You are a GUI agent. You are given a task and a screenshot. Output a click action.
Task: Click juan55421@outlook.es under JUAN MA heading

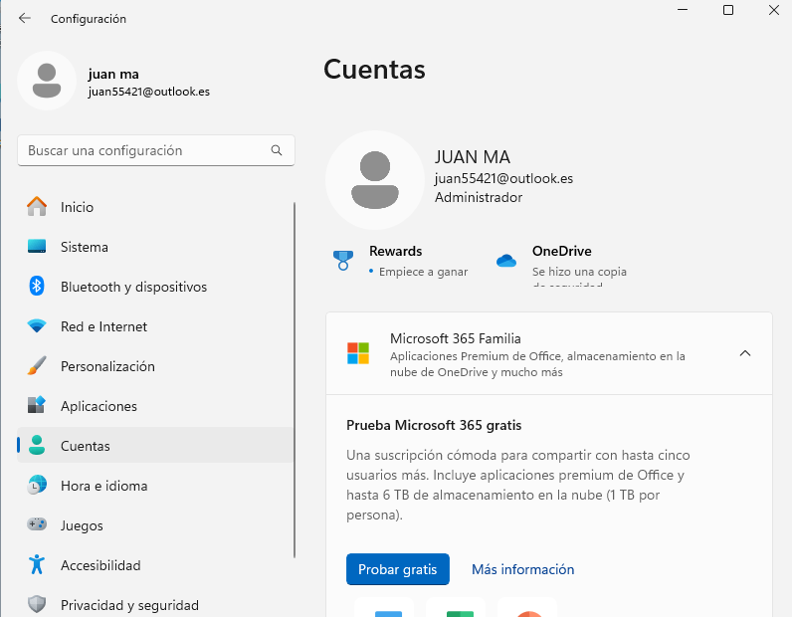tap(503, 178)
